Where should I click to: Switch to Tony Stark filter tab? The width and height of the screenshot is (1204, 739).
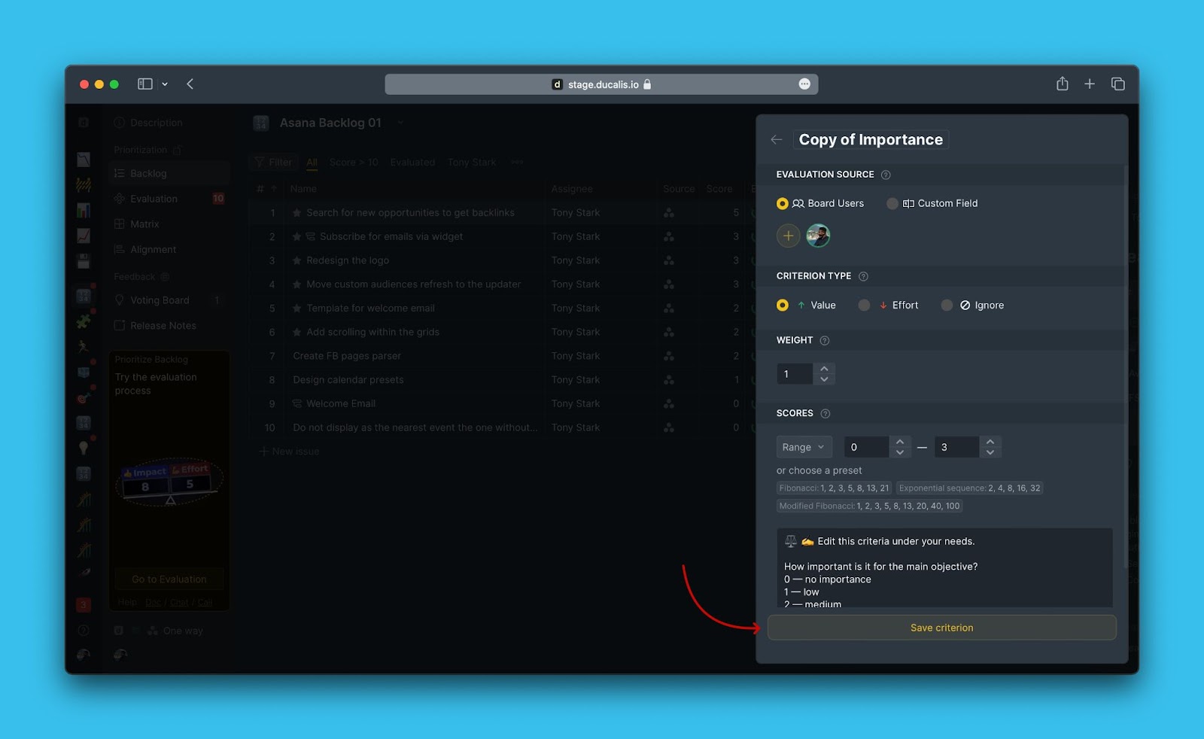[472, 163]
